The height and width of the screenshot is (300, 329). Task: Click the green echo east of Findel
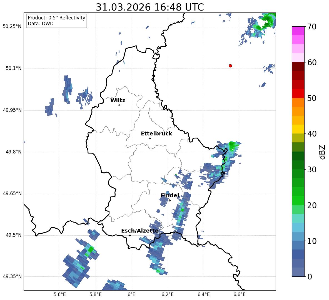[183, 210]
